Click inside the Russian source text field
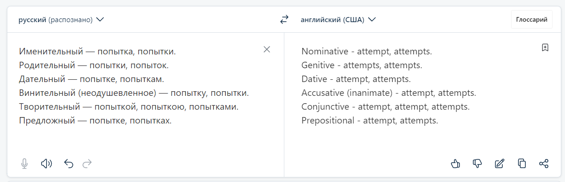Screen dimensions: 565x182 (x=138, y=92)
